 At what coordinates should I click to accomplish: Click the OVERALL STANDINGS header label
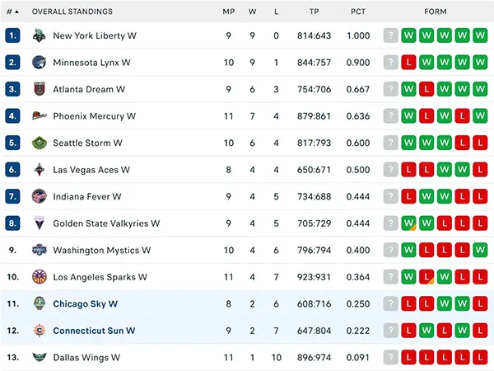pyautogui.click(x=72, y=12)
